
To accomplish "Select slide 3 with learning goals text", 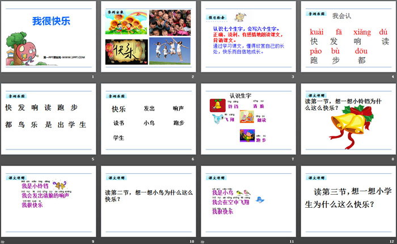I will (x=248, y=37).
